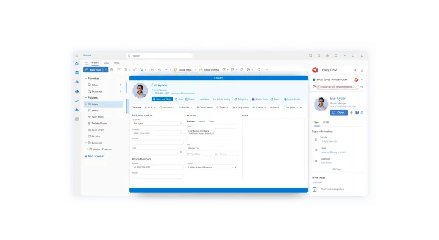Screen dimensions: 439x240
Task: Open the Full Name dropdown field
Action: click(157, 124)
